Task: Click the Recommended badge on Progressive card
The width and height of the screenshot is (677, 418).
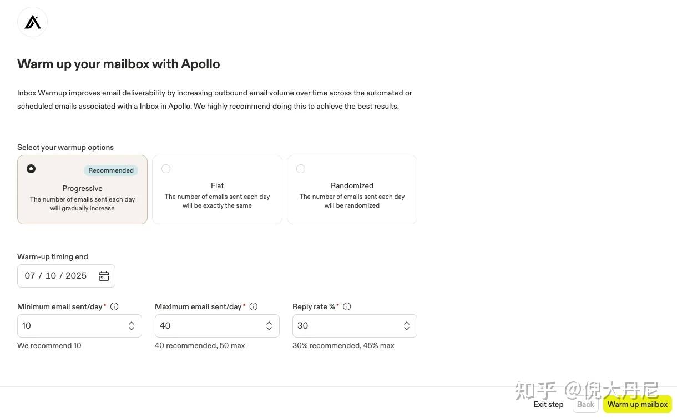Action: (110, 170)
